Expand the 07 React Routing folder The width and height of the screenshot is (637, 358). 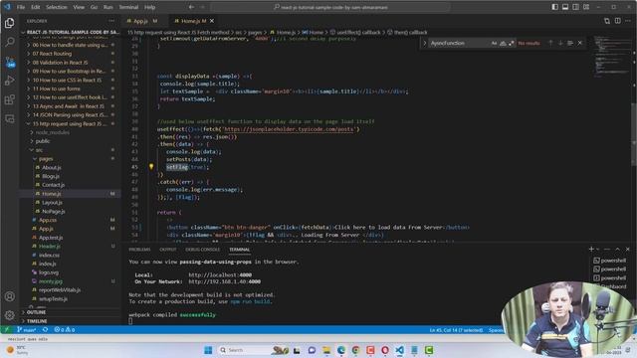coord(71,54)
